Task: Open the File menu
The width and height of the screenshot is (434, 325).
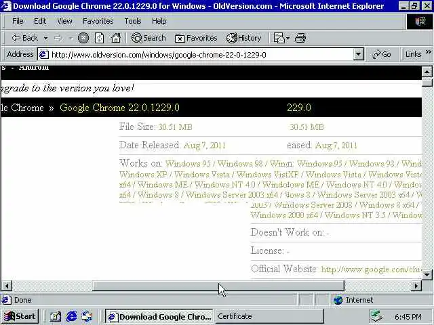Action: point(18,21)
